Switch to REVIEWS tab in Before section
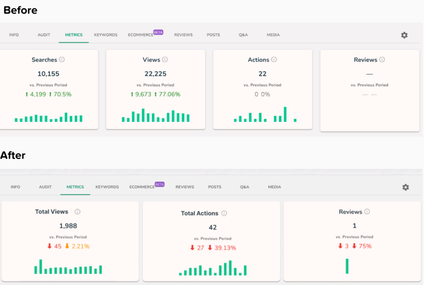Screen dimensions: 424x285 [x=183, y=35]
